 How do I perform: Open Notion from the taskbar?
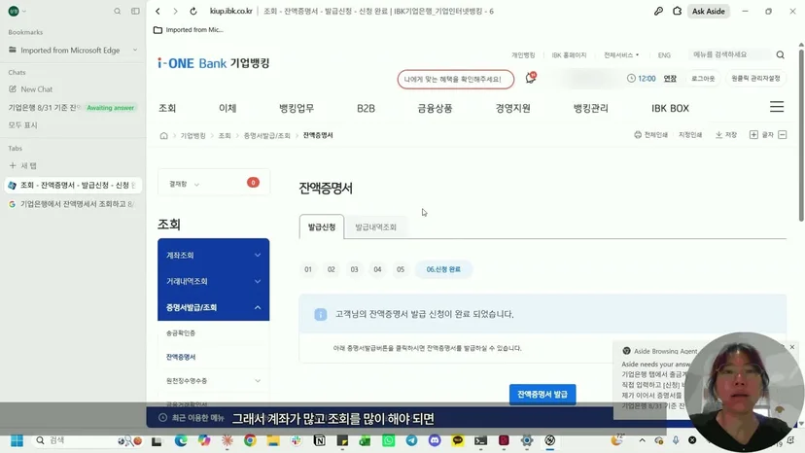click(x=319, y=440)
